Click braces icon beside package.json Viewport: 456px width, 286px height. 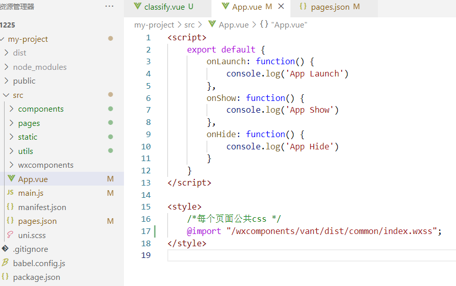click(5, 276)
